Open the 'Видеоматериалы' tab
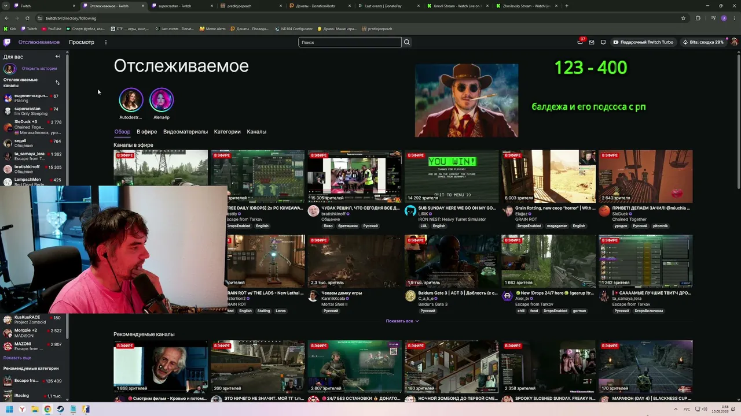The image size is (741, 416). (185, 132)
